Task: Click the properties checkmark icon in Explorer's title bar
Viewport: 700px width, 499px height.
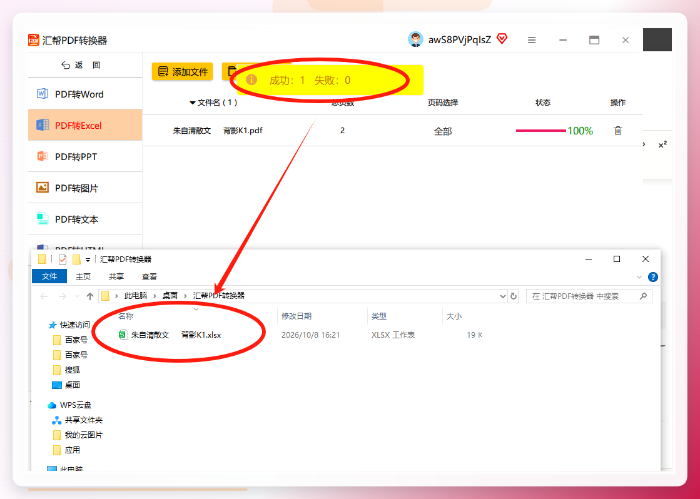Action: [63, 260]
